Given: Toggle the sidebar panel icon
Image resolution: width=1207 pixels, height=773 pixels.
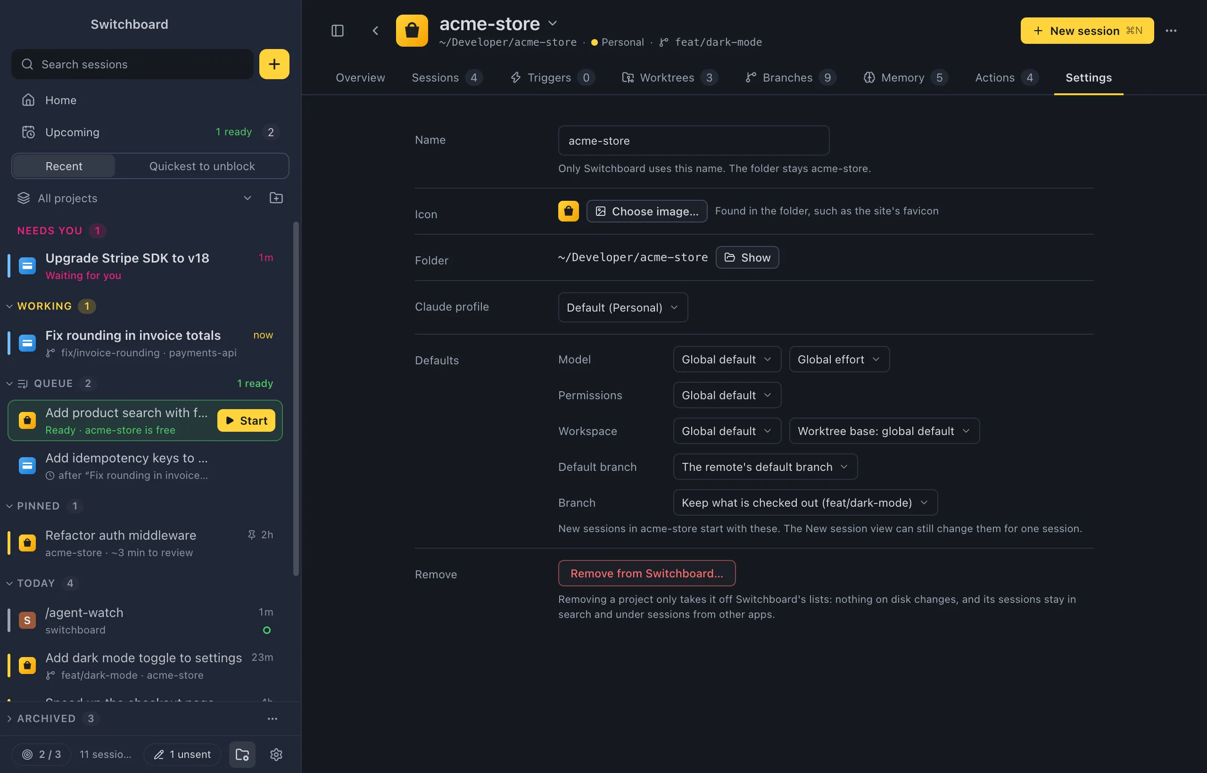Looking at the screenshot, I should point(338,31).
